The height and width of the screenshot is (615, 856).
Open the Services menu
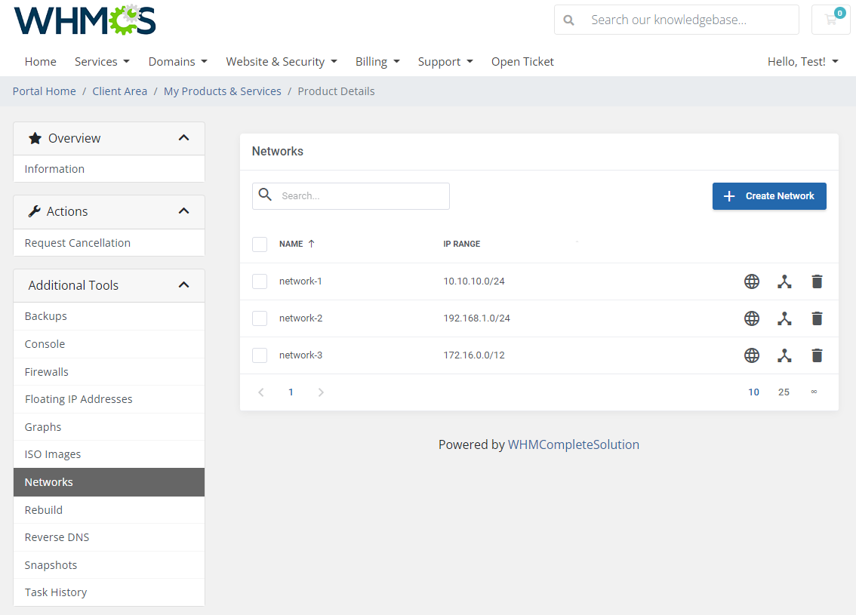(x=102, y=61)
